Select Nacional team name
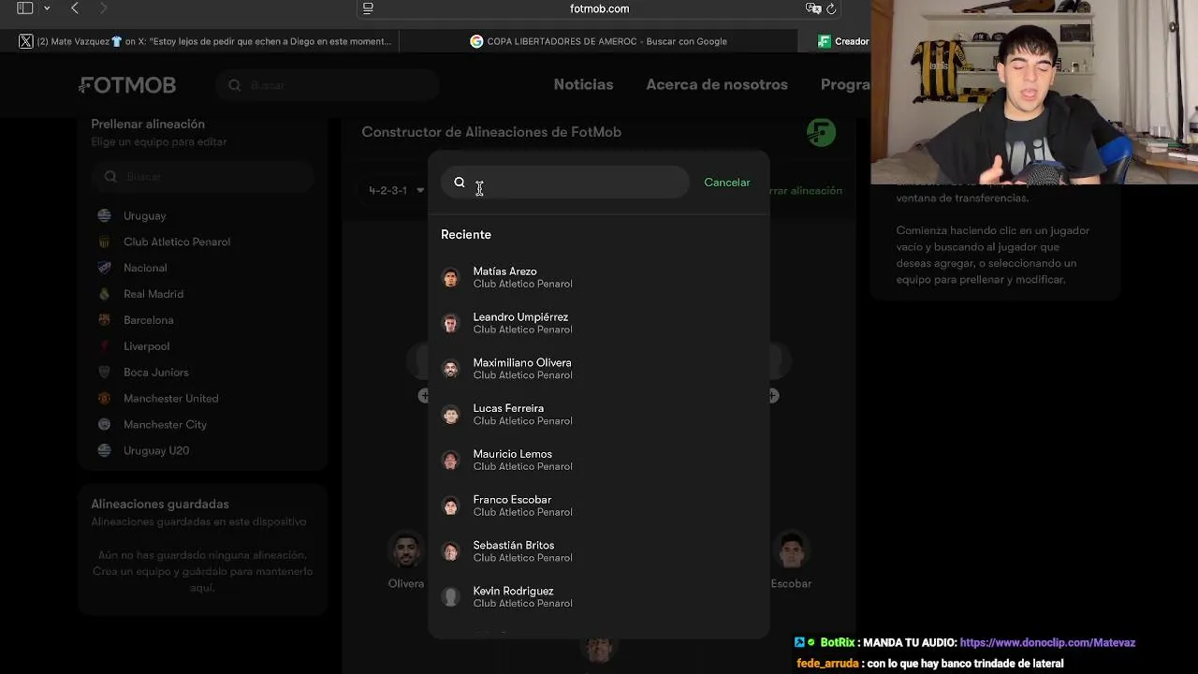This screenshot has width=1198, height=674. [145, 268]
